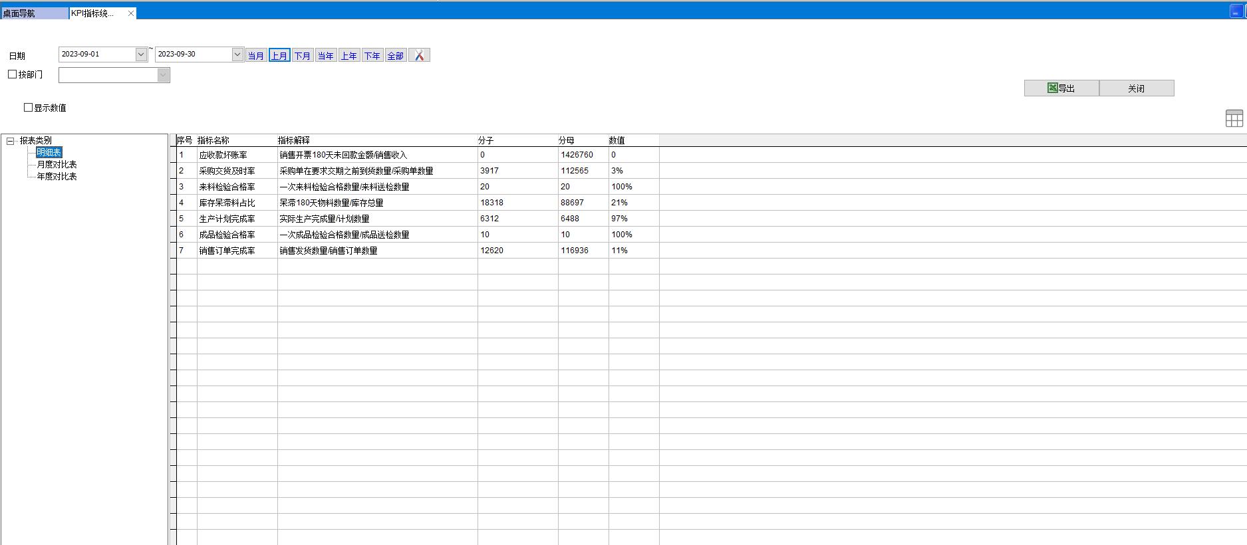Enable the 按部门 checkbox

pyautogui.click(x=13, y=74)
